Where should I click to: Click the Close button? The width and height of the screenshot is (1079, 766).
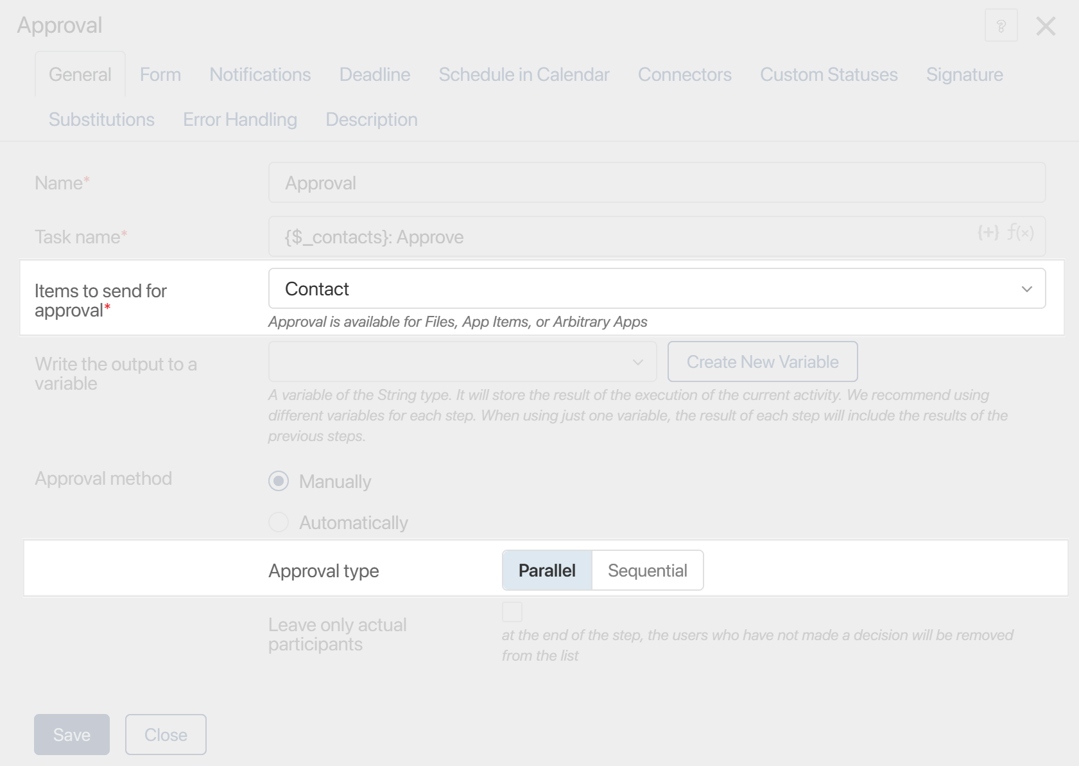coord(166,735)
